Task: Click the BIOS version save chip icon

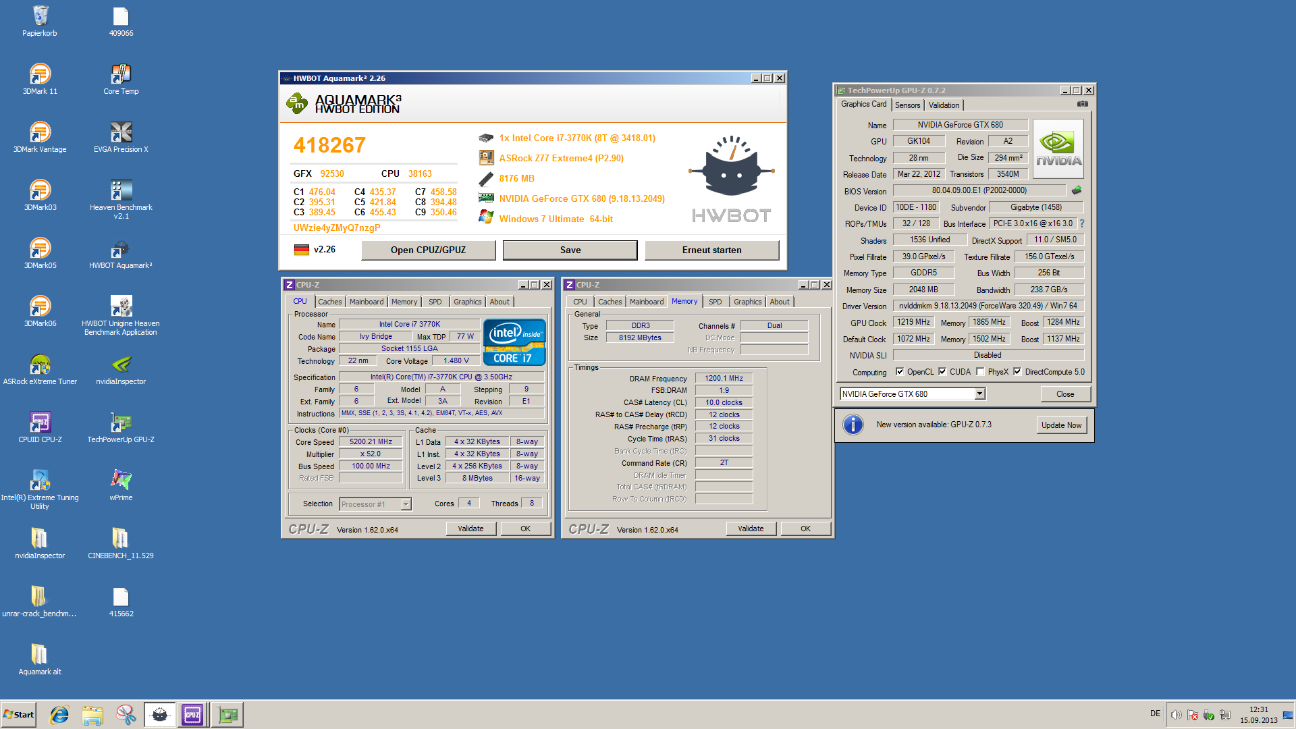Action: tap(1077, 190)
